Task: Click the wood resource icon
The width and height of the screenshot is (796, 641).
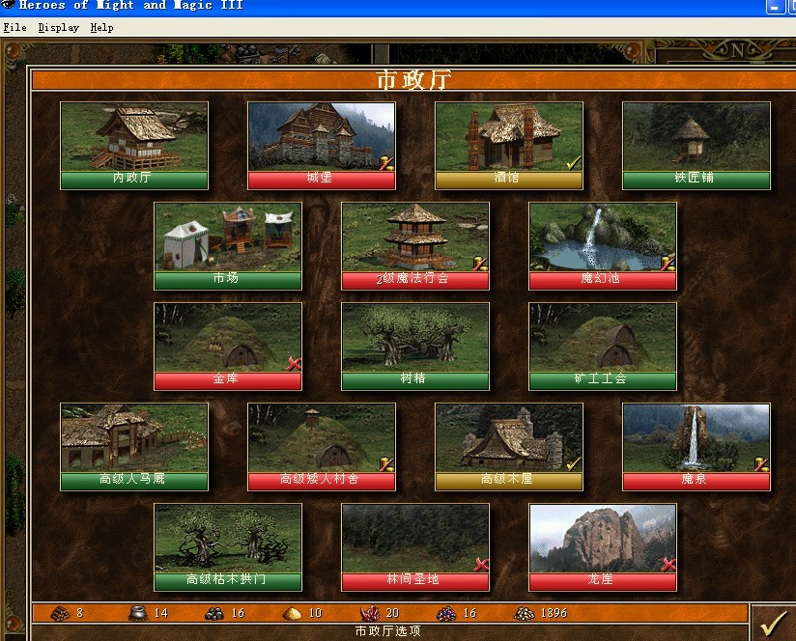Action: [61, 613]
